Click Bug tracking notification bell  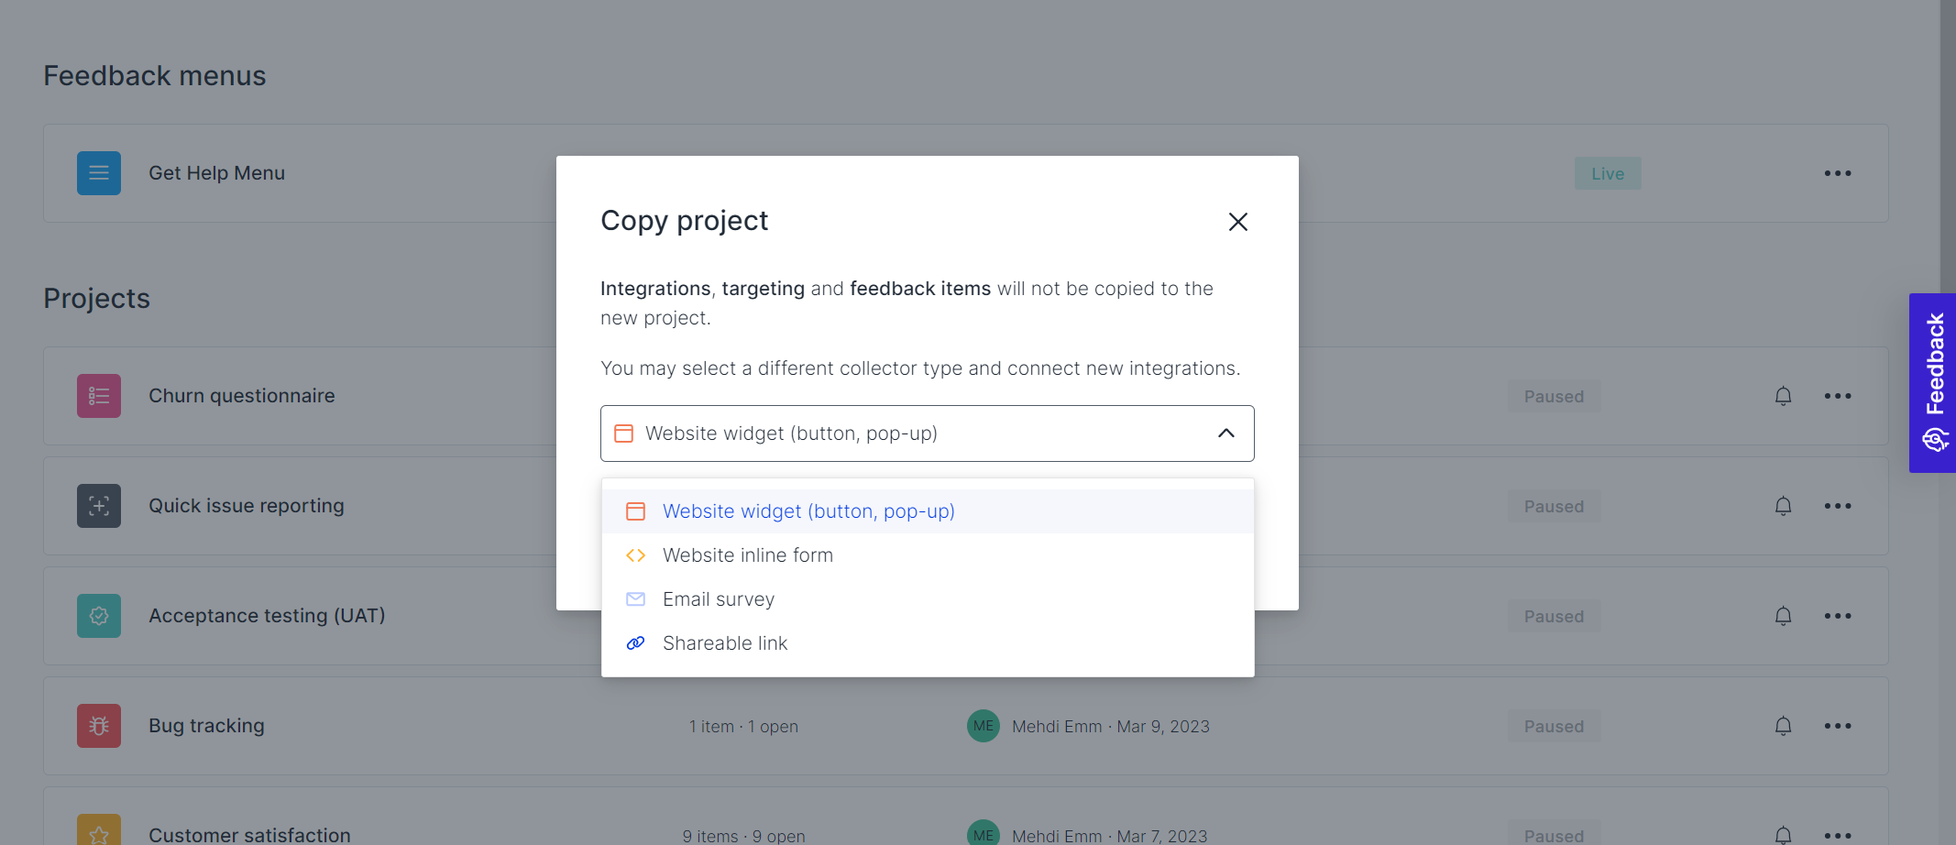click(x=1783, y=726)
